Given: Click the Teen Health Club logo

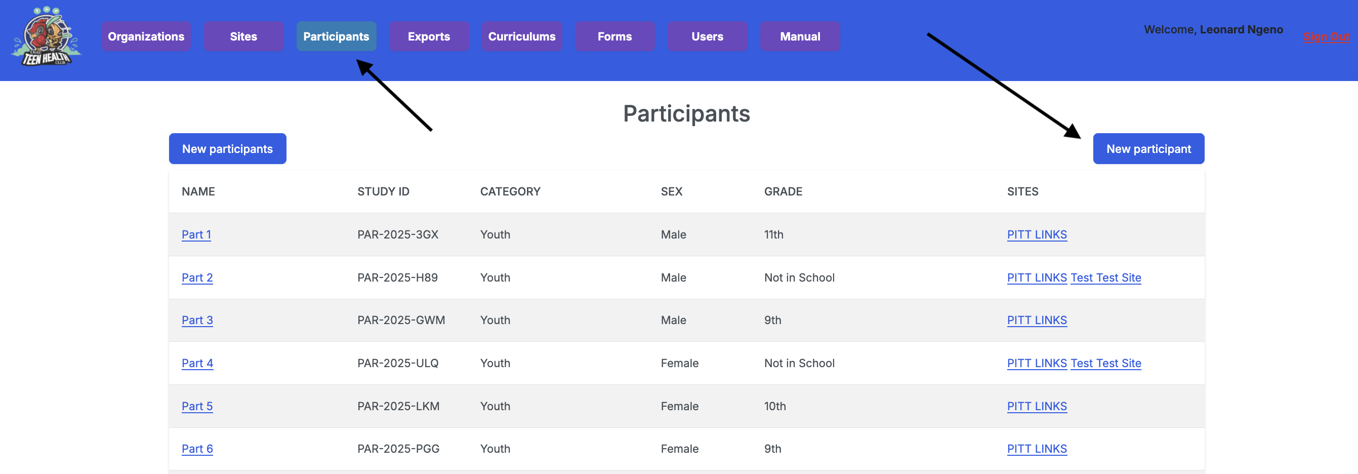Looking at the screenshot, I should point(47,36).
